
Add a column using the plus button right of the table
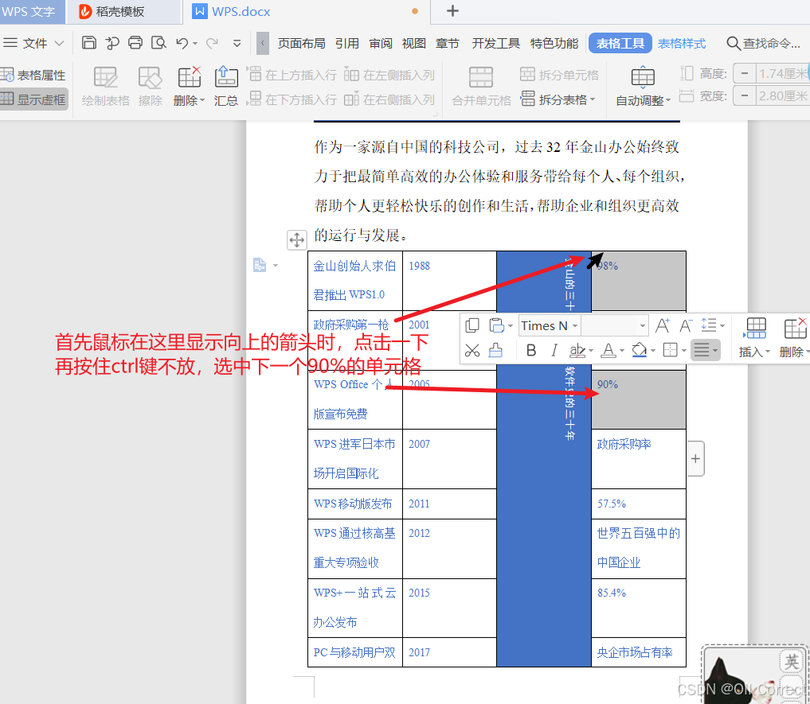point(695,459)
